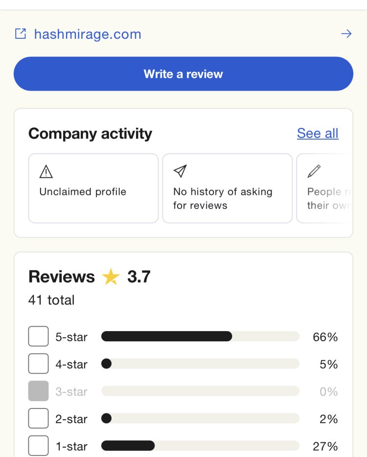Click the right arrow icon next to hashmirage.com
Screen dimensions: 367x457
tap(346, 34)
